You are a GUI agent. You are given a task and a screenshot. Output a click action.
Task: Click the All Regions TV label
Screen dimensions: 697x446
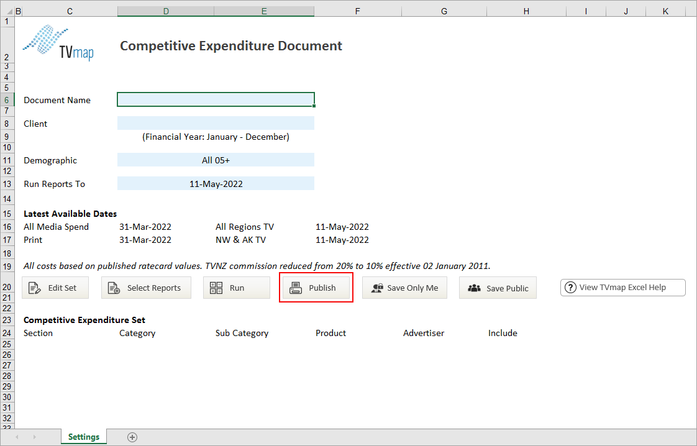click(245, 227)
